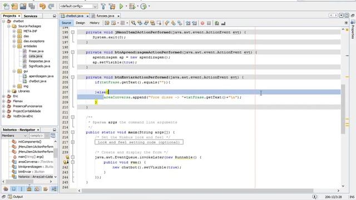Collapse the entidades package node
Screen dimensions: 356x200
[14, 46]
